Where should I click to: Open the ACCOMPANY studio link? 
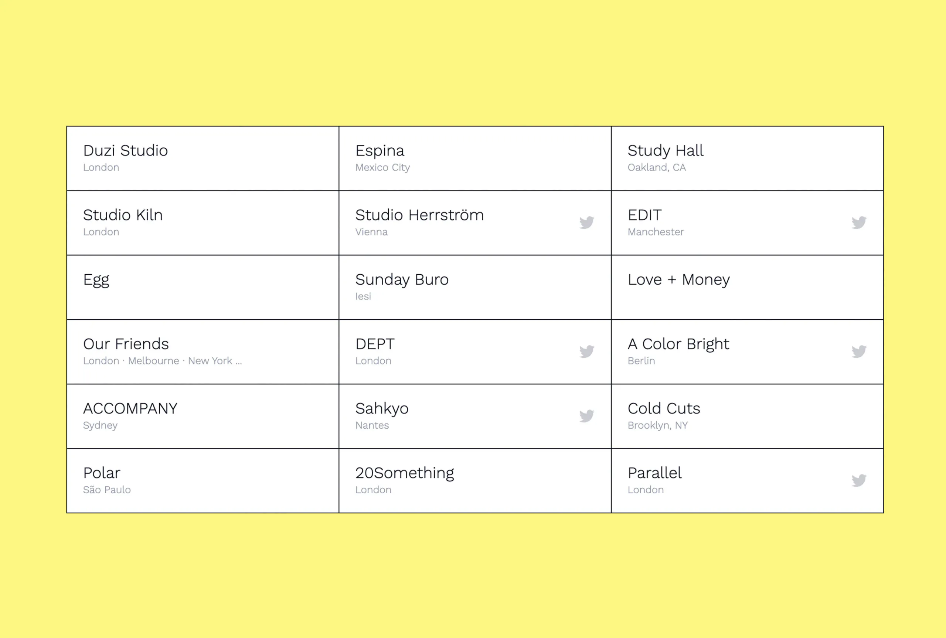pyautogui.click(x=130, y=408)
